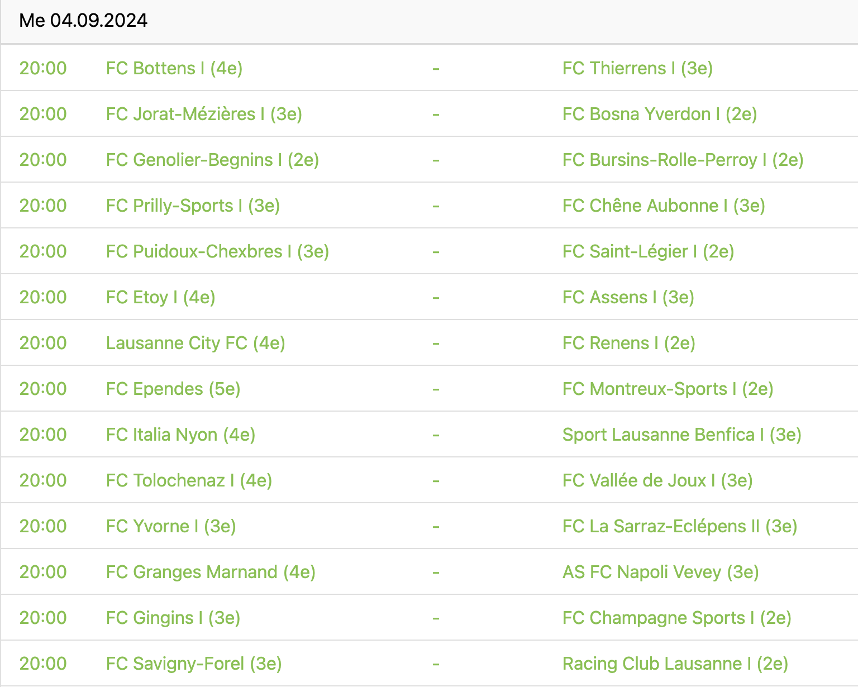The width and height of the screenshot is (858, 687).
Task: Click FC Genolier-Begnins I (2e) team name
Action: pos(212,160)
